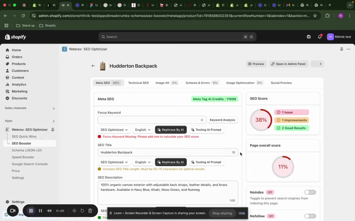Open the Chrome tab list chevron
Viewport: 355px width, 221px height.
[x=350, y=5]
